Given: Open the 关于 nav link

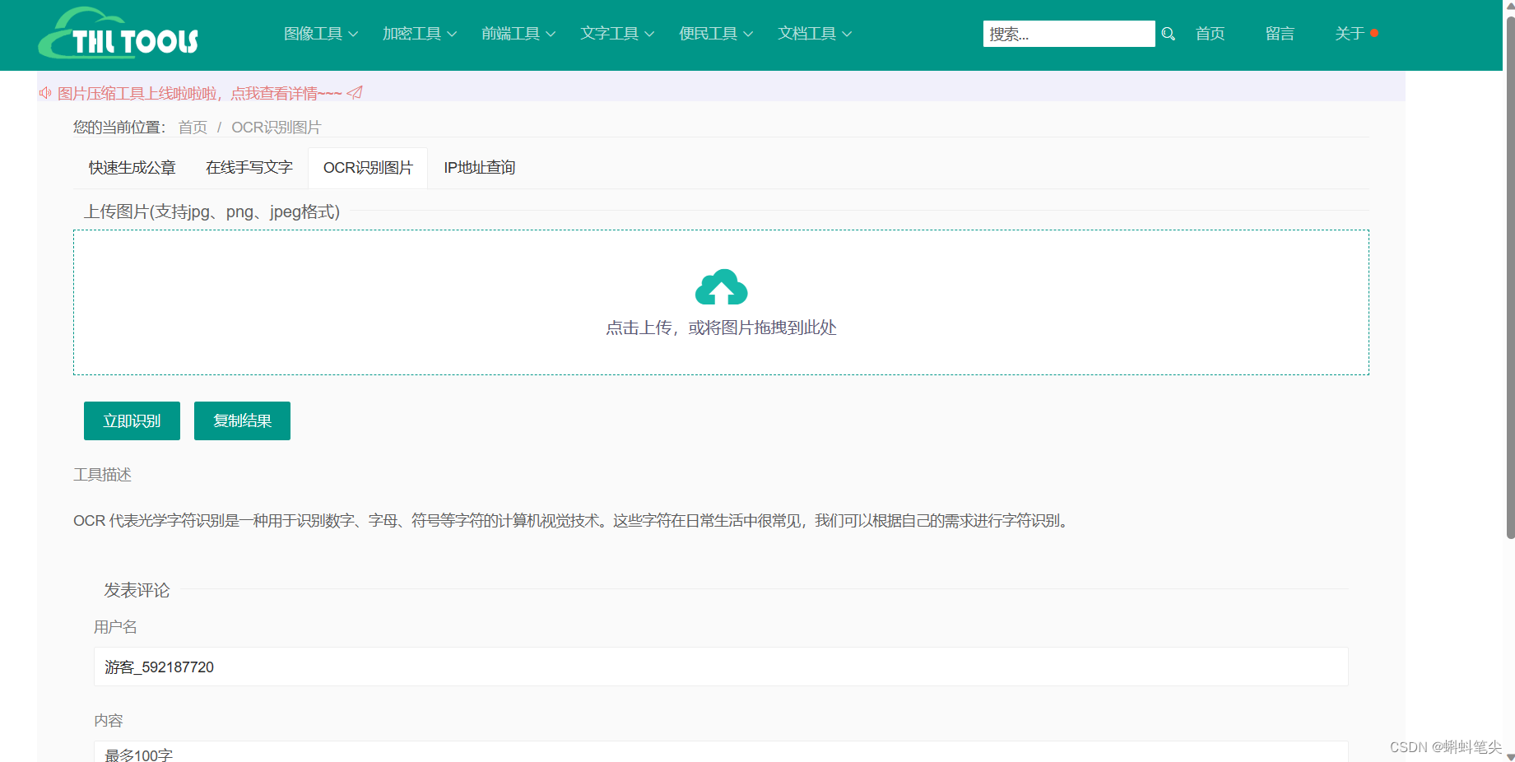Looking at the screenshot, I should pos(1350,34).
